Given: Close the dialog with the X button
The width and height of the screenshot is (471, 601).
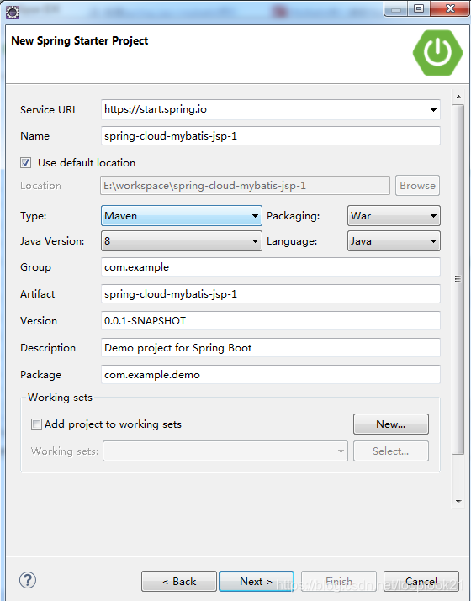Looking at the screenshot, I should (450, 8).
